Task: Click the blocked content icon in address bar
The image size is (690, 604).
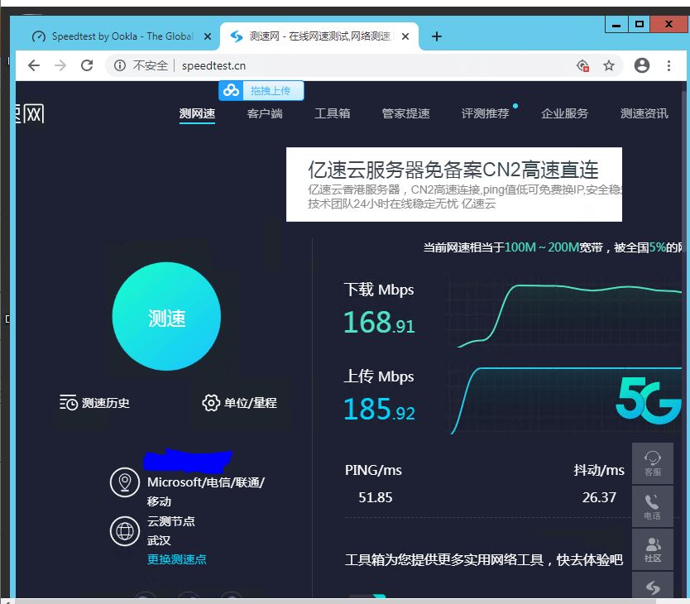Action: tap(582, 65)
